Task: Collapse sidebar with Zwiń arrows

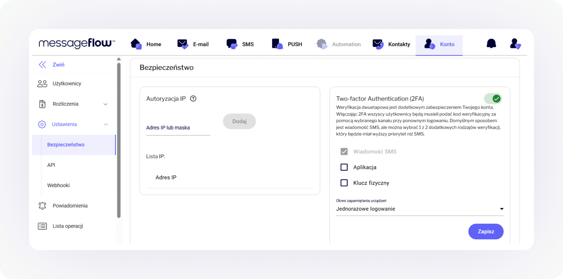Action: (x=43, y=65)
